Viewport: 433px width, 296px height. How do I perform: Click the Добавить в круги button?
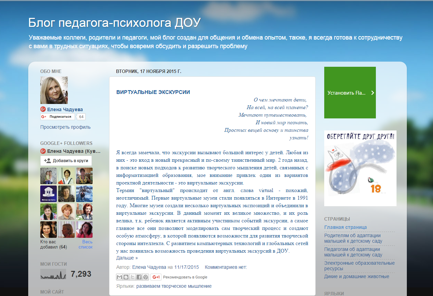[x=66, y=161]
